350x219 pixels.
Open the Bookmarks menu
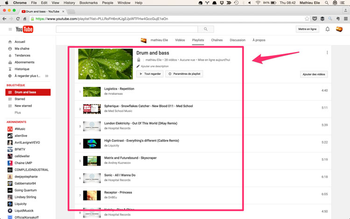pyautogui.click(x=88, y=3)
